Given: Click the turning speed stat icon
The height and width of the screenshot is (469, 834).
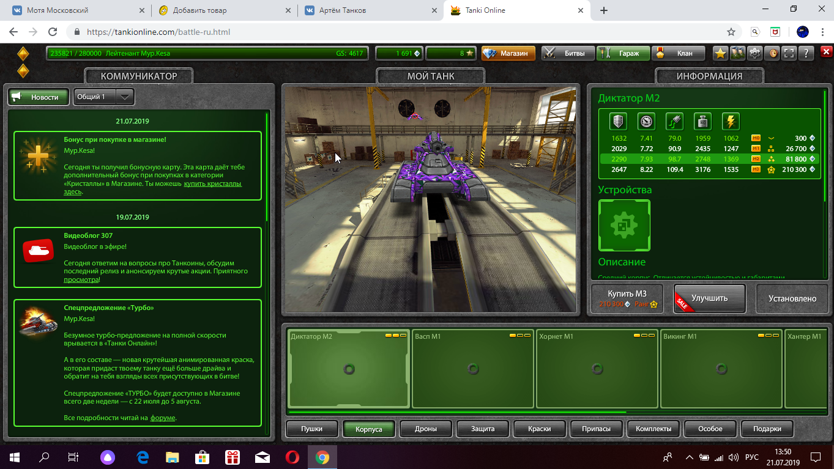Looking at the screenshot, I should point(674,121).
